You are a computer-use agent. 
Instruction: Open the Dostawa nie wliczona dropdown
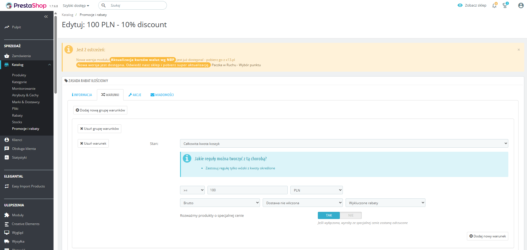[302, 203]
